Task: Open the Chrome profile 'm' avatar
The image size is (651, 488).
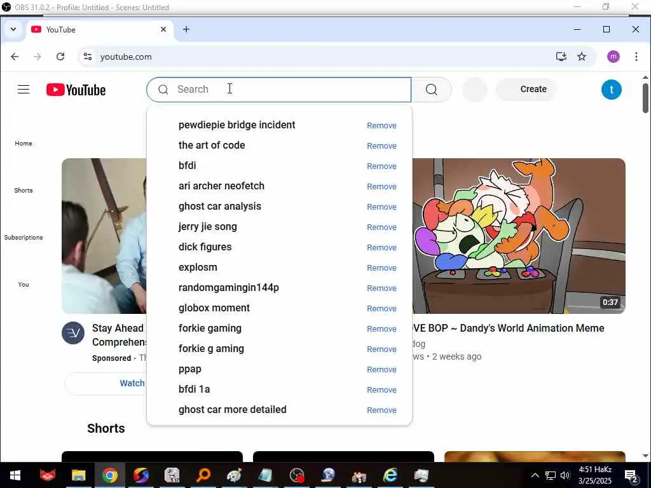Action: tap(613, 57)
